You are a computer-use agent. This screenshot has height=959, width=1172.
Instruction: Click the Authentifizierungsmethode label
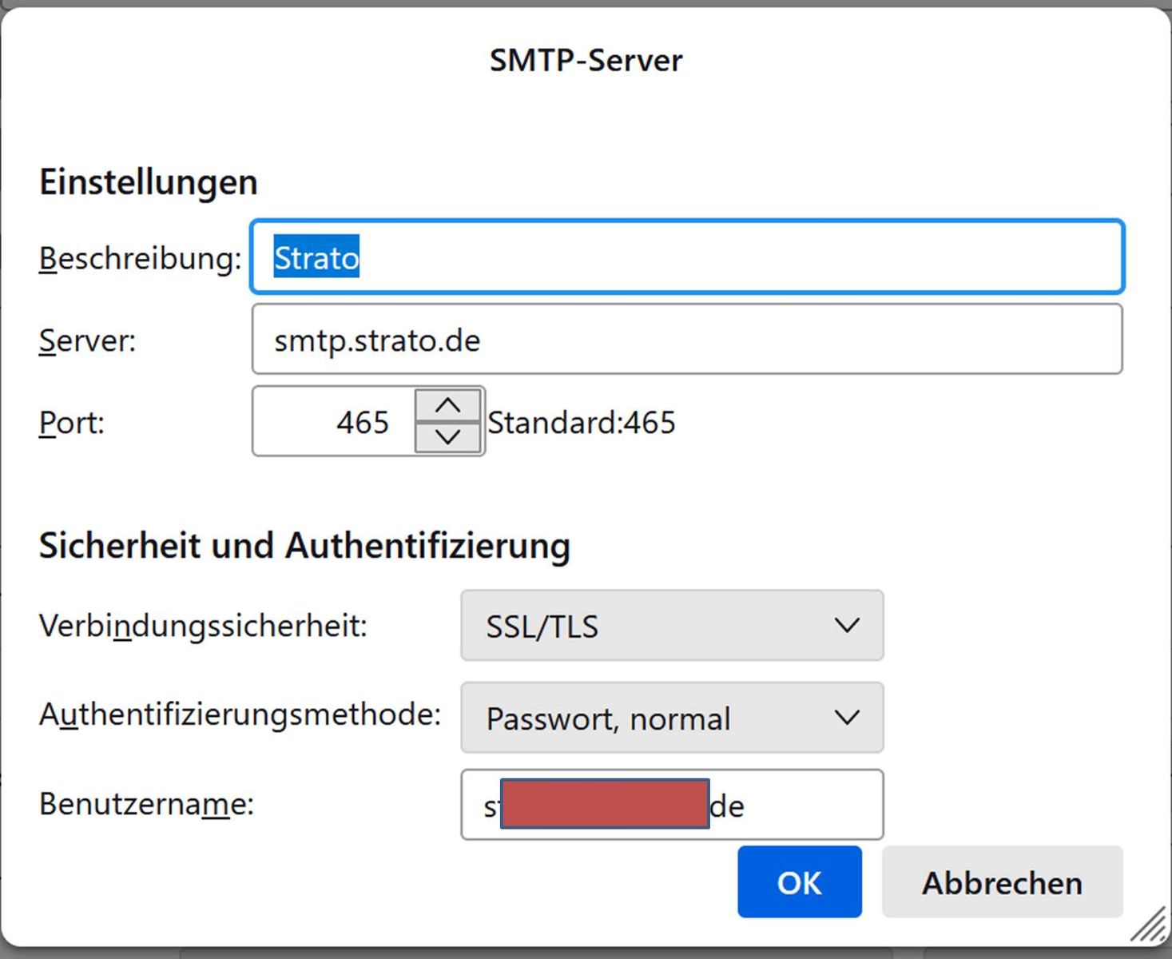point(240,714)
